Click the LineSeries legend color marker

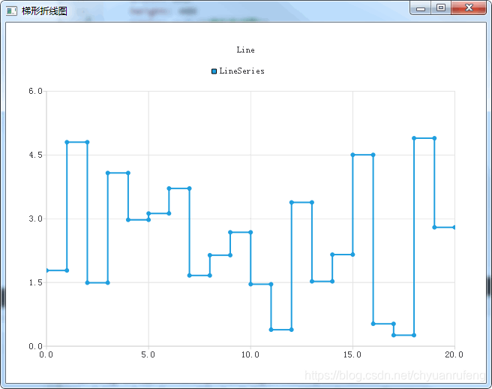click(x=214, y=71)
